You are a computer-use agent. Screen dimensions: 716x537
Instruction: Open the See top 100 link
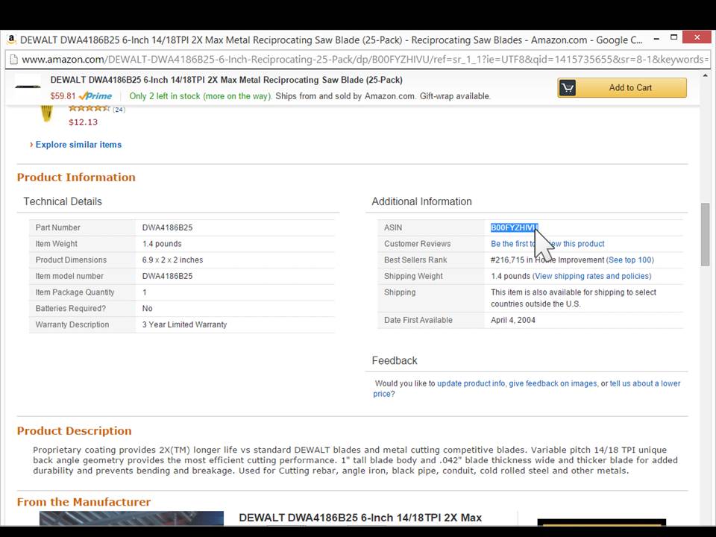[x=630, y=260]
